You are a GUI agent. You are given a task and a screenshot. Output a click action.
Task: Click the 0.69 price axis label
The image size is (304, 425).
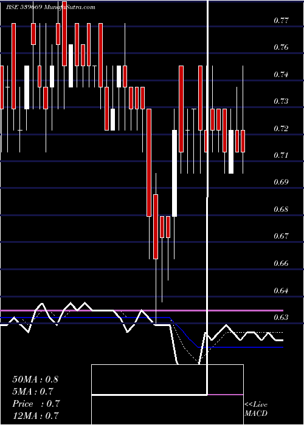click(281, 182)
